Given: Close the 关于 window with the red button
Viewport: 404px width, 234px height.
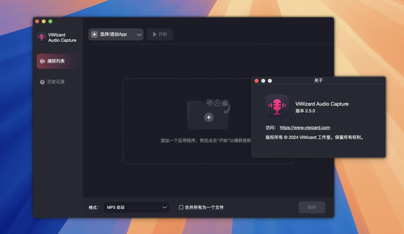Looking at the screenshot, I should point(256,81).
